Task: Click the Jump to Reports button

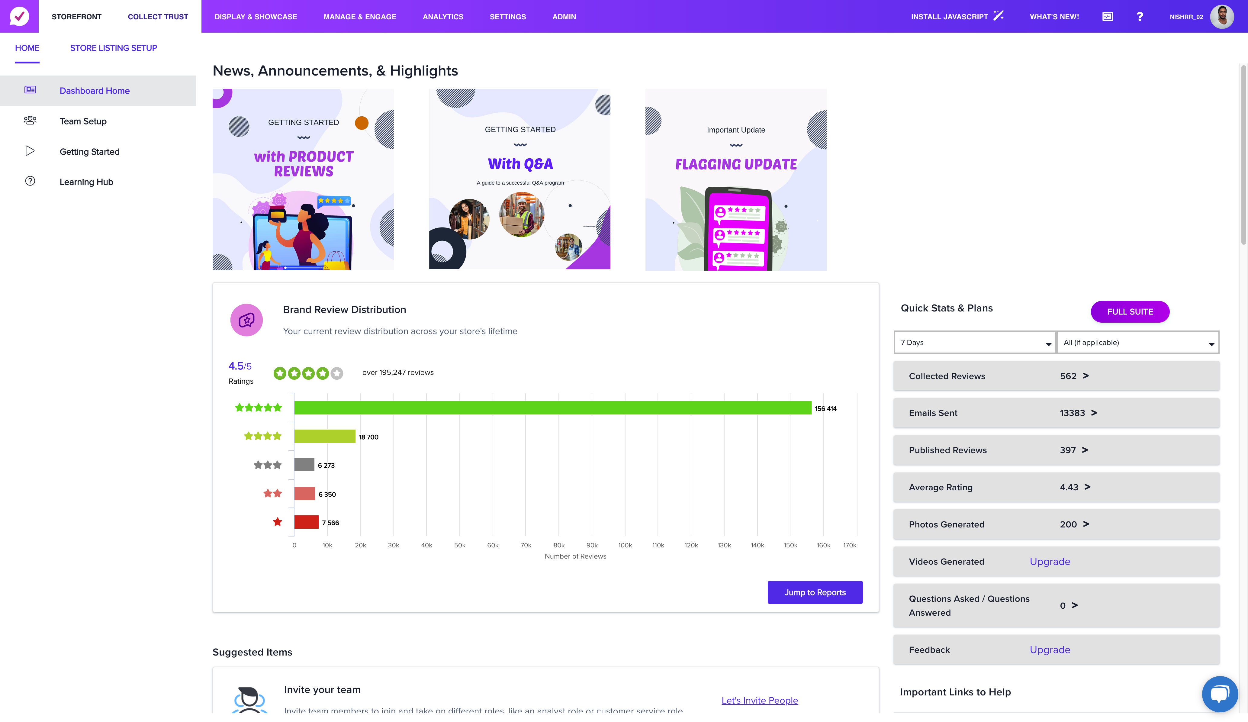Action: (x=815, y=592)
